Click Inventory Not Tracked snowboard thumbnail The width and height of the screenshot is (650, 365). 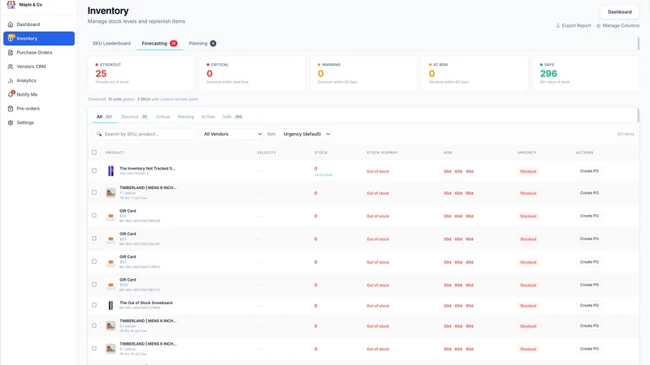[x=110, y=171]
